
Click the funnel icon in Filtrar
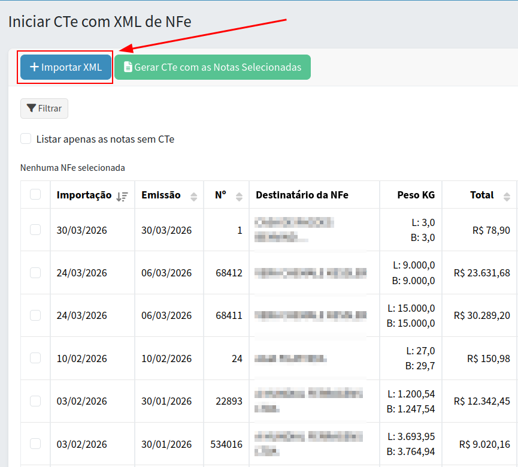(31, 109)
